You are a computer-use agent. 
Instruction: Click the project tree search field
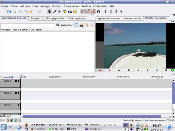[x=28, y=25]
